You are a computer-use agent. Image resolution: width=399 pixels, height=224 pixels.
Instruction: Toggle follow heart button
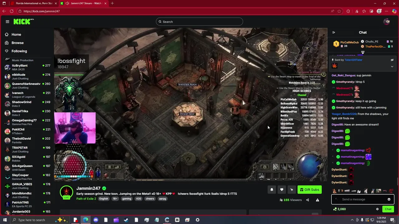282,189
